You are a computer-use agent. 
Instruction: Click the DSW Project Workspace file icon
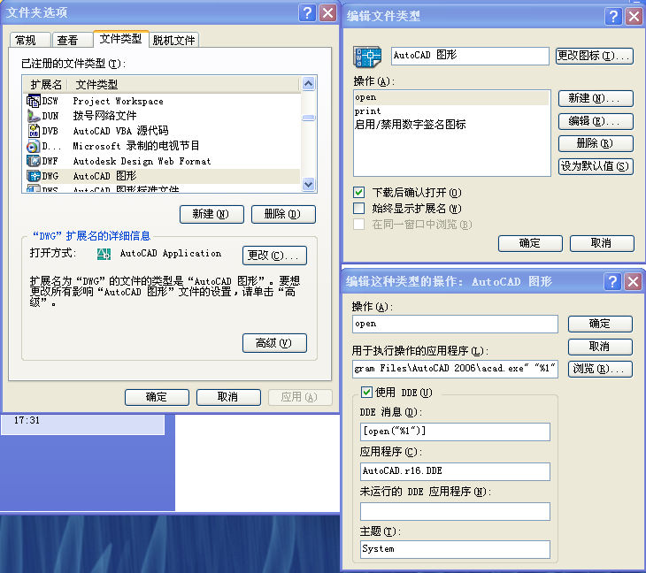point(33,101)
